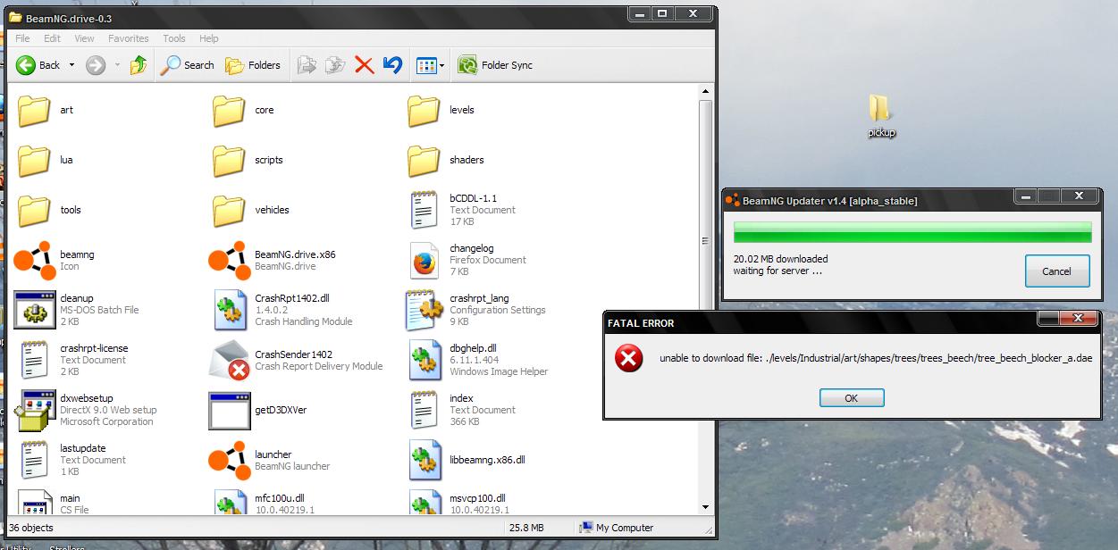Open the lua folder icon
This screenshot has width=1118, height=550.
[x=34, y=161]
